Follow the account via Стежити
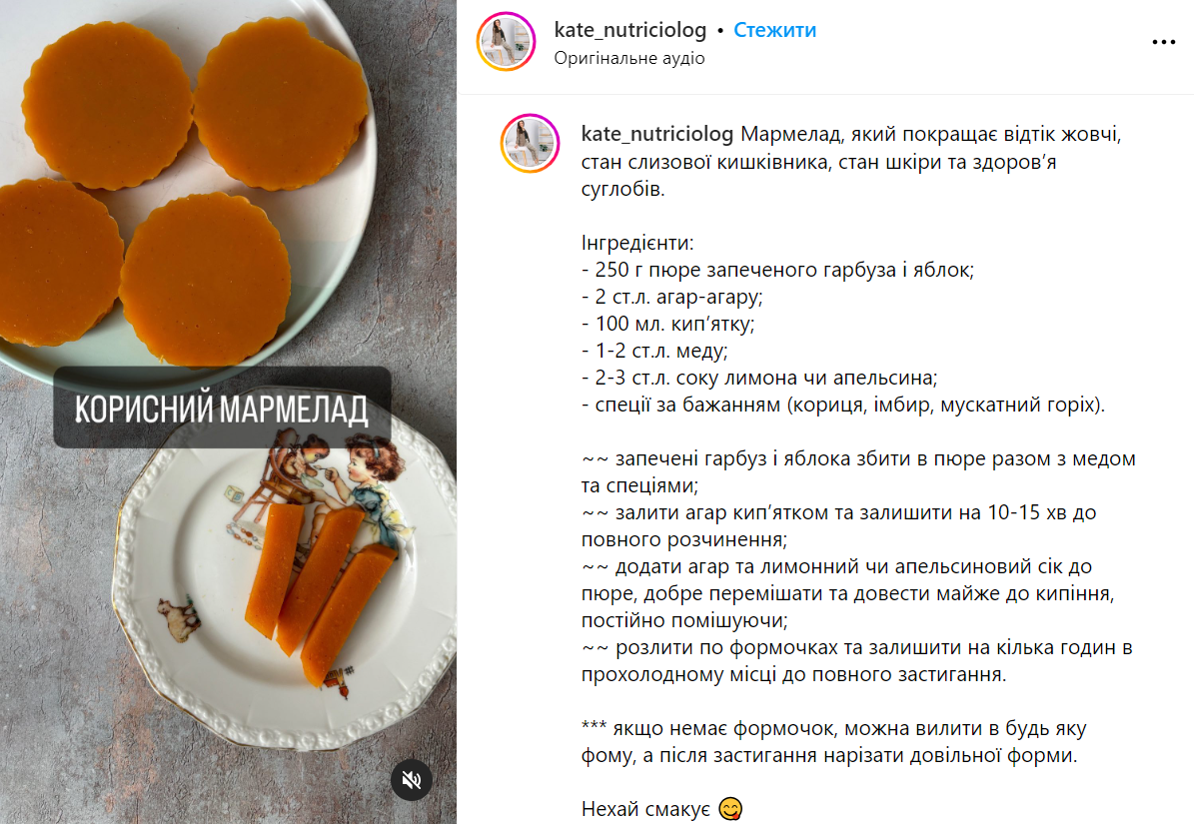 774,30
